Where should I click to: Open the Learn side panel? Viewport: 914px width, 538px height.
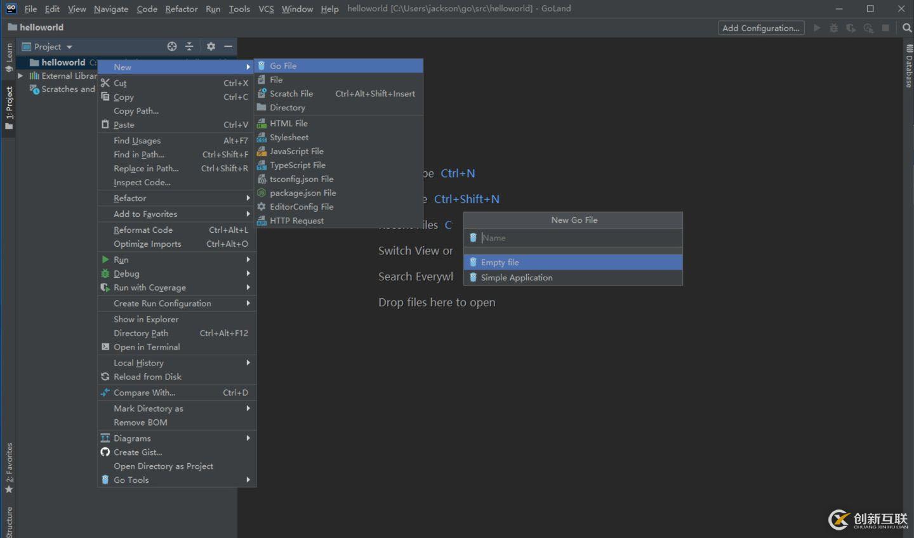pyautogui.click(x=9, y=58)
